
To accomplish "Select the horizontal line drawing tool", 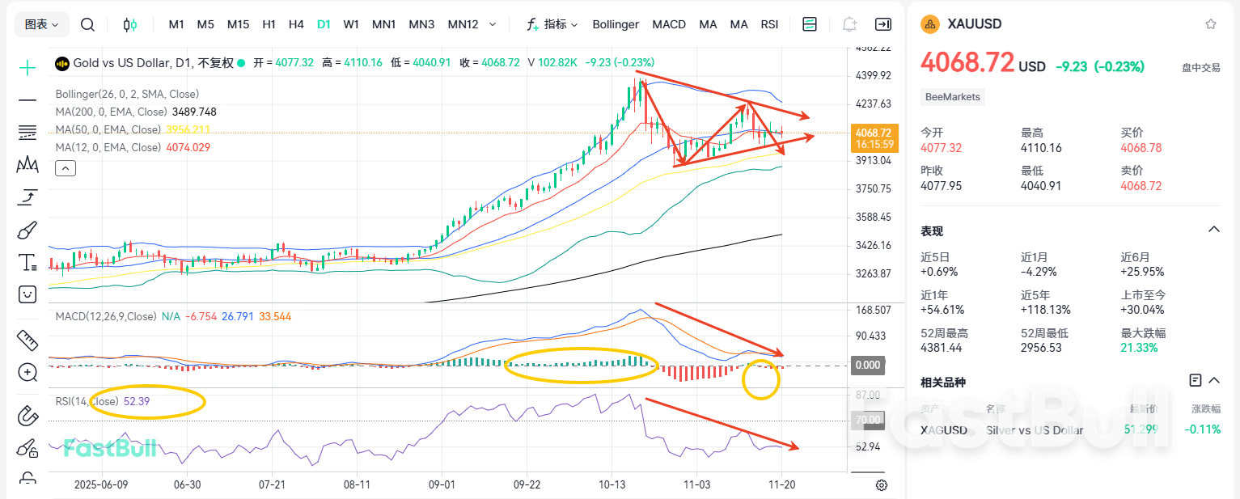I will coord(27,99).
